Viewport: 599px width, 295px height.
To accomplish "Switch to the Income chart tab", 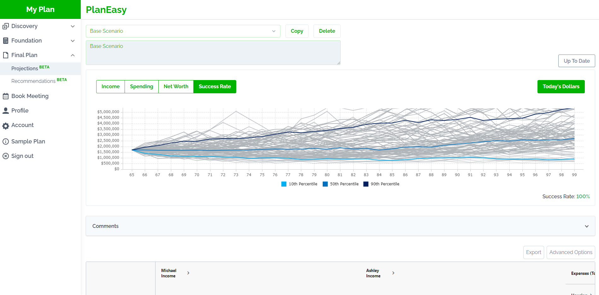I will pyautogui.click(x=110, y=87).
